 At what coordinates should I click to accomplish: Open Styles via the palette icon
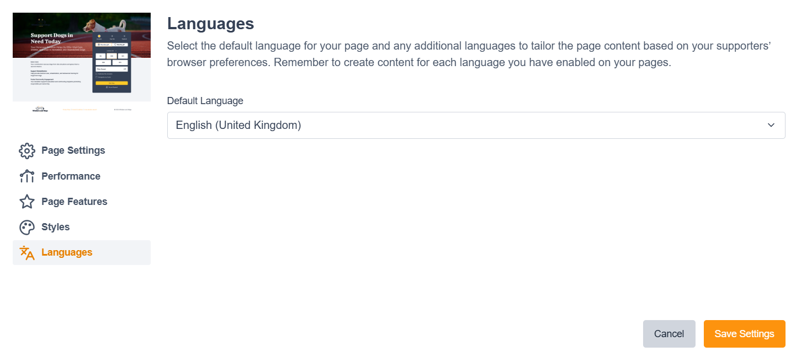[x=26, y=227]
